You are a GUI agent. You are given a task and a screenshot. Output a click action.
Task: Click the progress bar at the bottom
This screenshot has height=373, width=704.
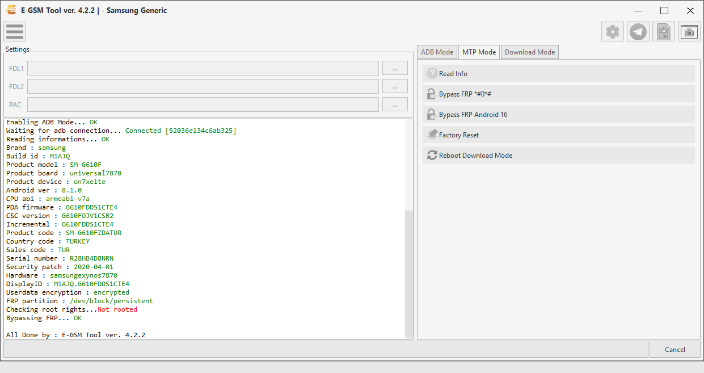tap(326, 349)
